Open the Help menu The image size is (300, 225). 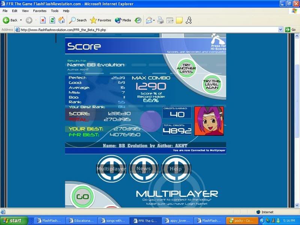pyautogui.click(x=66, y=11)
